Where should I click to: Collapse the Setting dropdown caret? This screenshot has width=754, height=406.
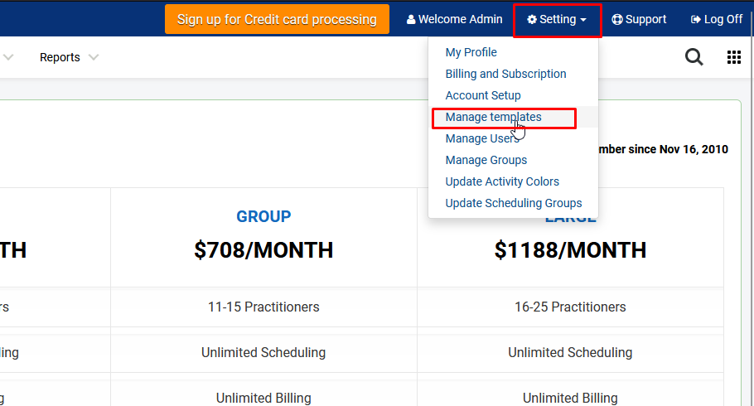[583, 20]
